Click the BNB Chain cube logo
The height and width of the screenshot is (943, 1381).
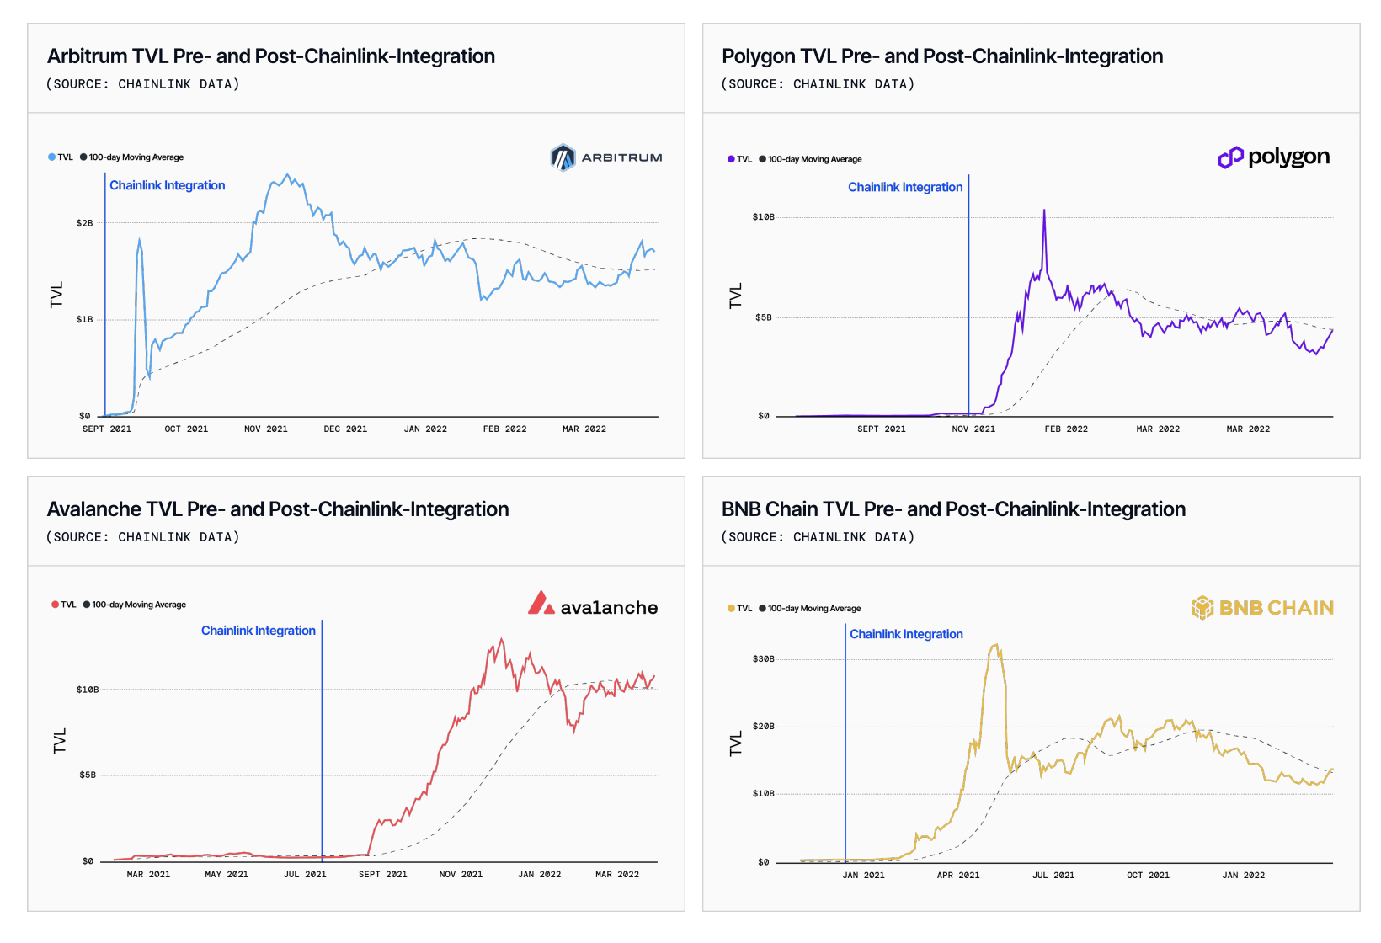pos(1202,607)
